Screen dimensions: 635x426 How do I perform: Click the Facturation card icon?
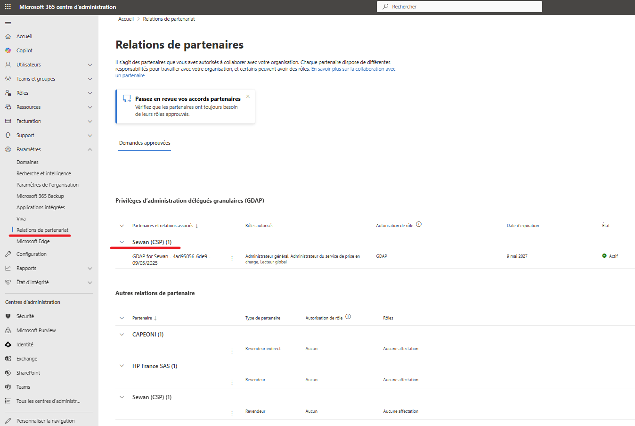8,121
